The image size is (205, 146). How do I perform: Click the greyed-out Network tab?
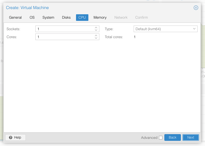(121, 18)
